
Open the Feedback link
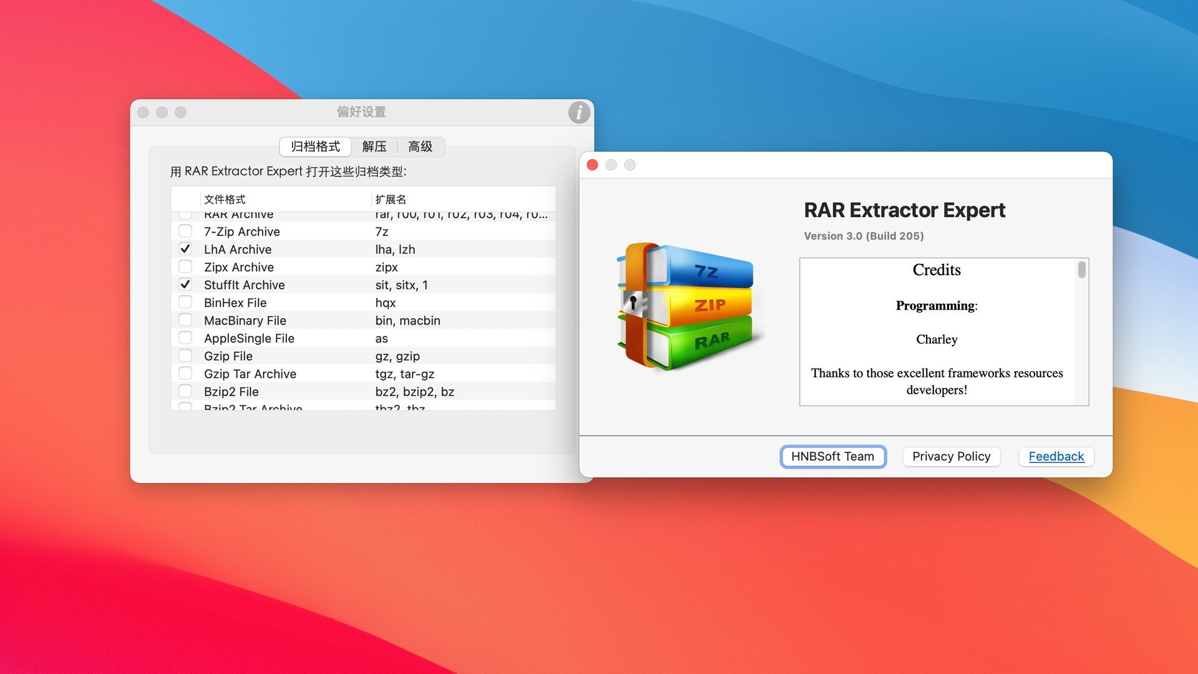(x=1056, y=456)
